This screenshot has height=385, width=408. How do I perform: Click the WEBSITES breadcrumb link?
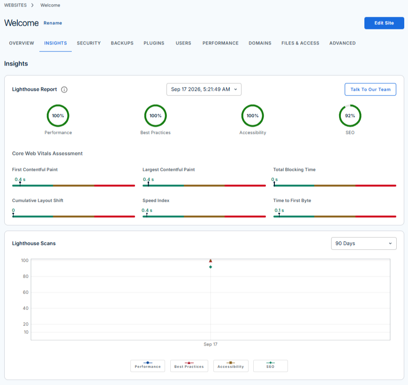tap(15, 5)
